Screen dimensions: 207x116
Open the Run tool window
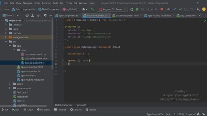point(16,110)
